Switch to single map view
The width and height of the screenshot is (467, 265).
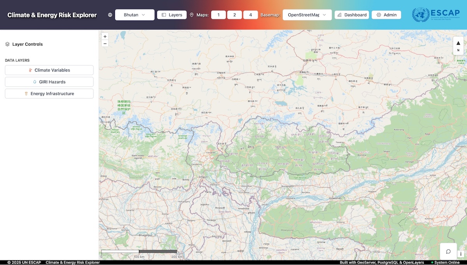218,15
